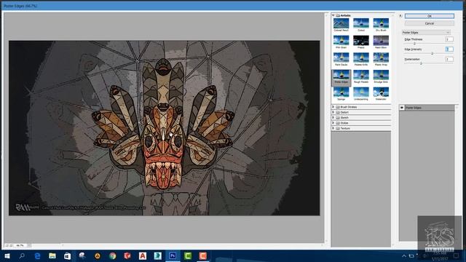Expand the Brush Strokes filter folder

tap(333, 107)
